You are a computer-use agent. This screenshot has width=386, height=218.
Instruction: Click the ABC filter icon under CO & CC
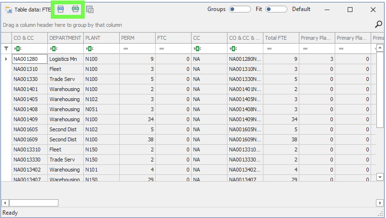coord(18,48)
